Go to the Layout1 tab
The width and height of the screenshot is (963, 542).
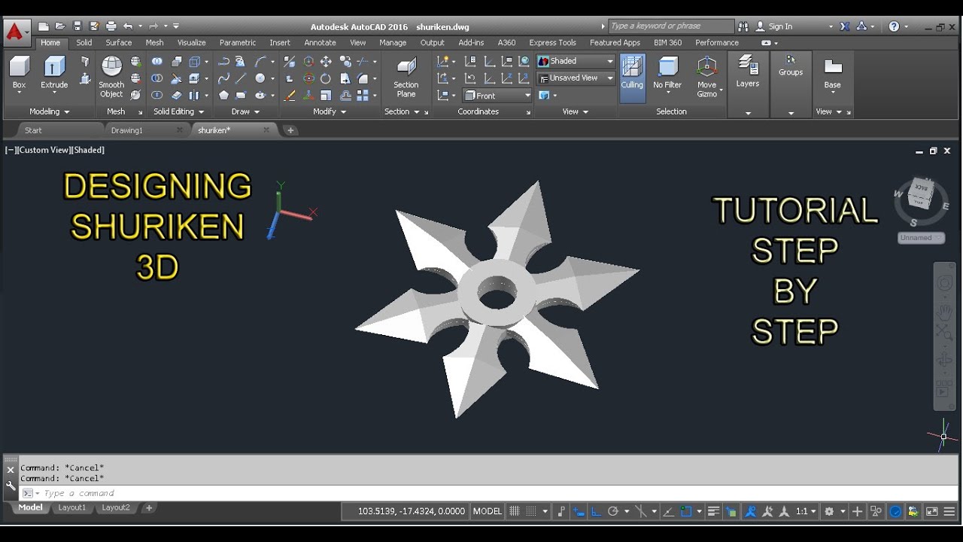72,508
